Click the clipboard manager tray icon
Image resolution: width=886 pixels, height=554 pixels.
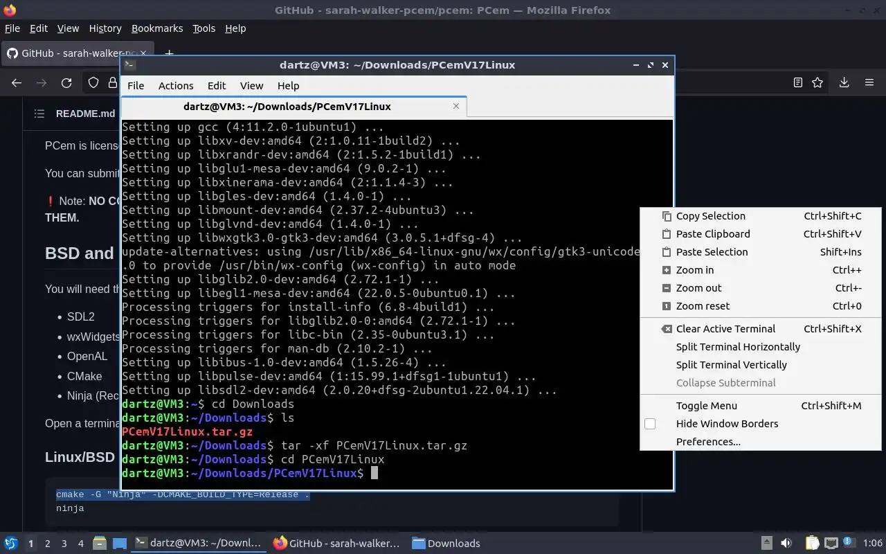tap(812, 543)
